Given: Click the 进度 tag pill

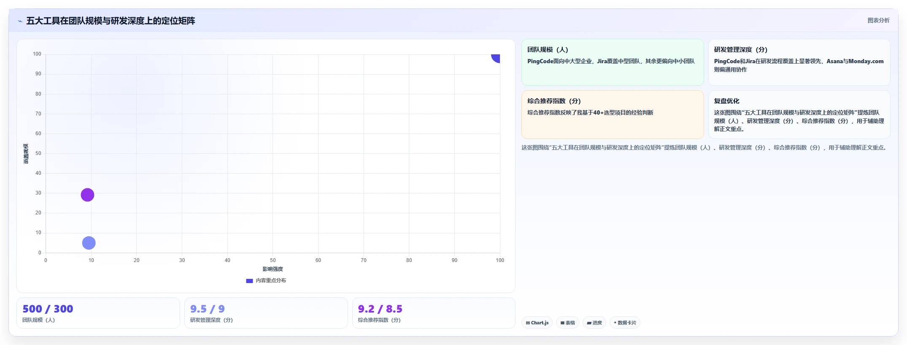Looking at the screenshot, I should tap(594, 323).
